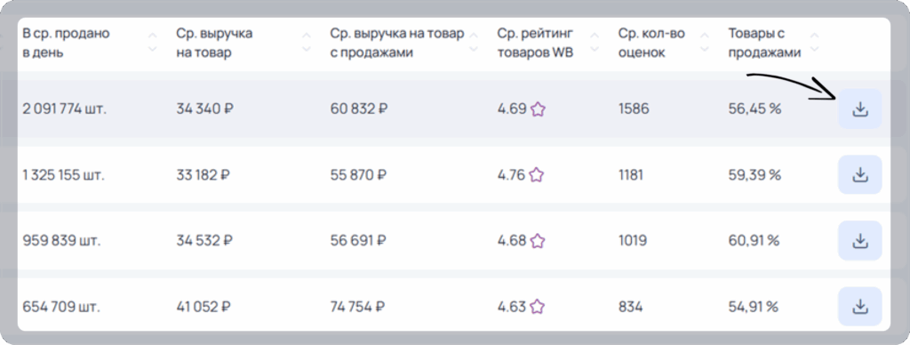The image size is (910, 345).
Task: Click the 56,45 % sales share value
Action: 754,108
